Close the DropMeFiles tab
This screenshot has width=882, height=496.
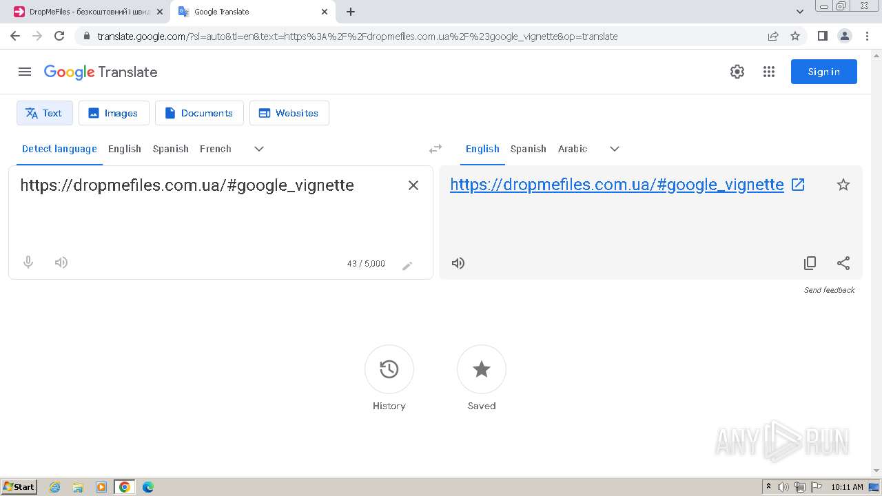(160, 12)
